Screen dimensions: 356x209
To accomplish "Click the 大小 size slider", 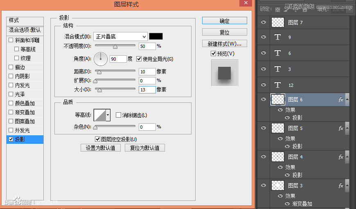I will (x=115, y=89).
